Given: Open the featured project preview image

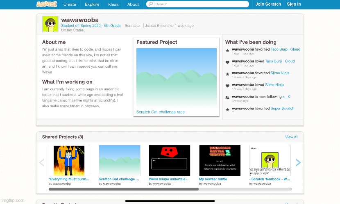Looking at the screenshot, I should [x=176, y=78].
